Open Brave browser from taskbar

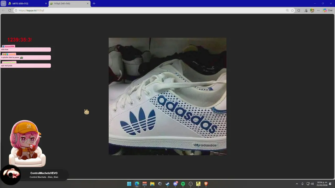206,184
